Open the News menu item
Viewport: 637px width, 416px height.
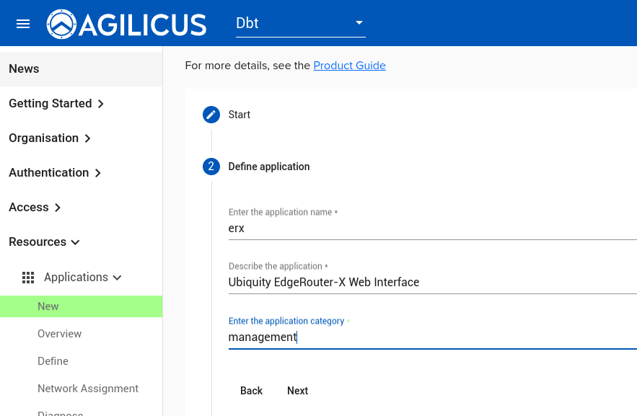[x=82, y=69]
